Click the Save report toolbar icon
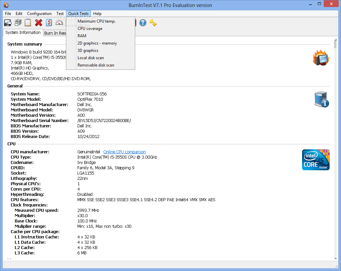Image resolution: width=341 pixels, height=271 pixels. 8,23
